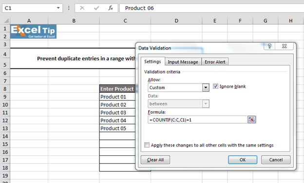Open the Data dropdown showing between

point(206,104)
